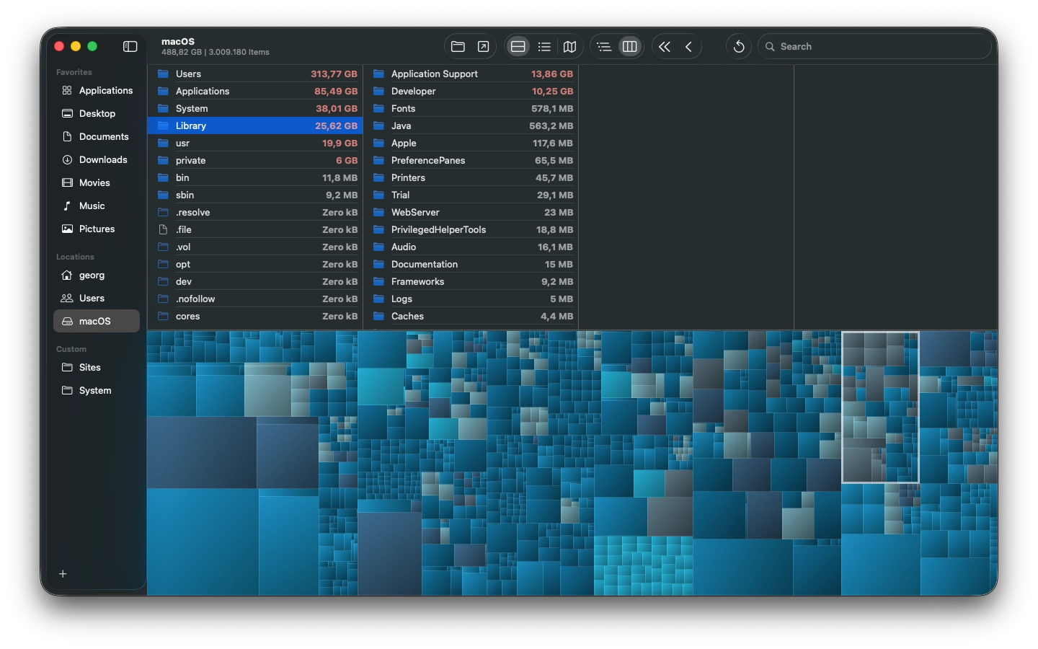
Task: Select Downloads in the sidebar
Action: pos(97,159)
